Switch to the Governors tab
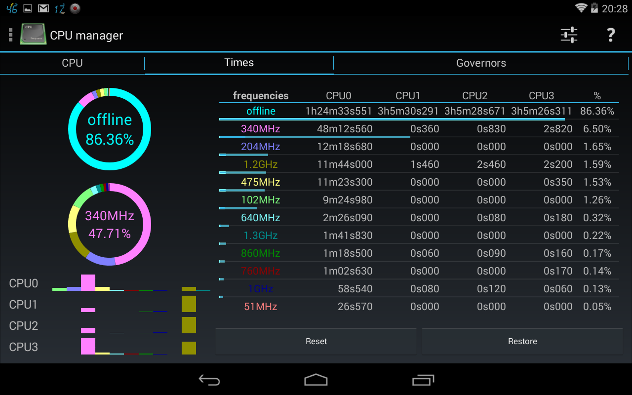 (x=481, y=63)
